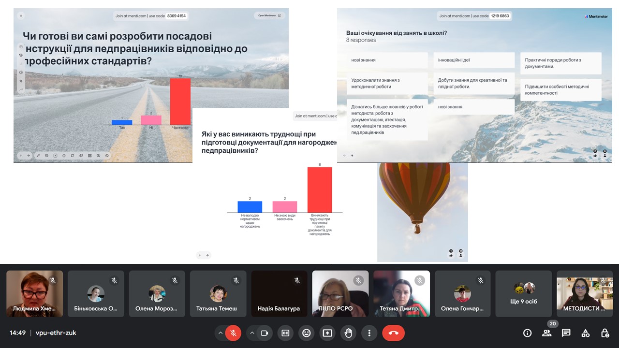
Task: Toggle QR code icon in Mentimeter toolbar
Action: pyautogui.click(x=89, y=156)
